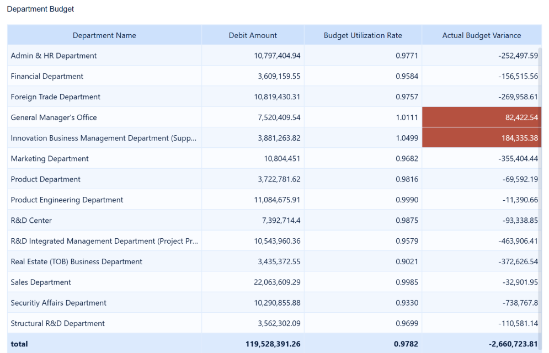Click the Financial Department name cell
The height and width of the screenshot is (353, 549).
(x=47, y=76)
